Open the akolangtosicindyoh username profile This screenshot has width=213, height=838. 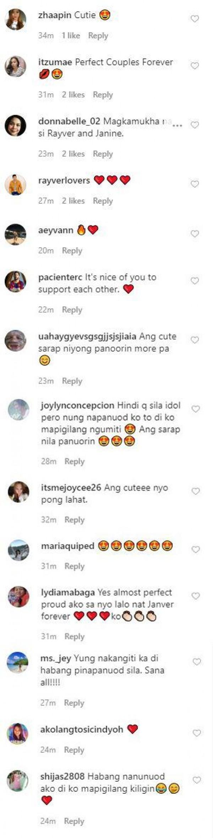(82, 729)
